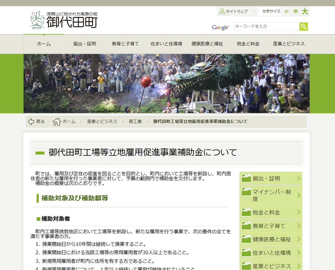The width and height of the screenshot is (335, 270).
Task: Click the 戻る back button
Action: point(38,121)
